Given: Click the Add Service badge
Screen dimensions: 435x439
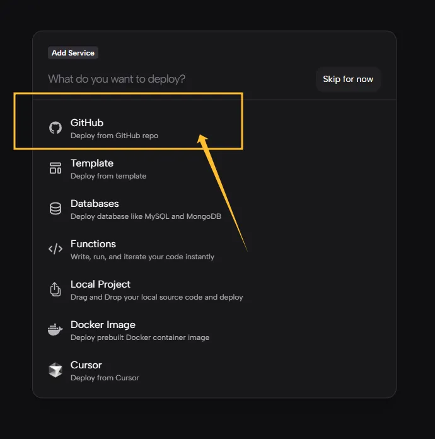Looking at the screenshot, I should [x=73, y=53].
